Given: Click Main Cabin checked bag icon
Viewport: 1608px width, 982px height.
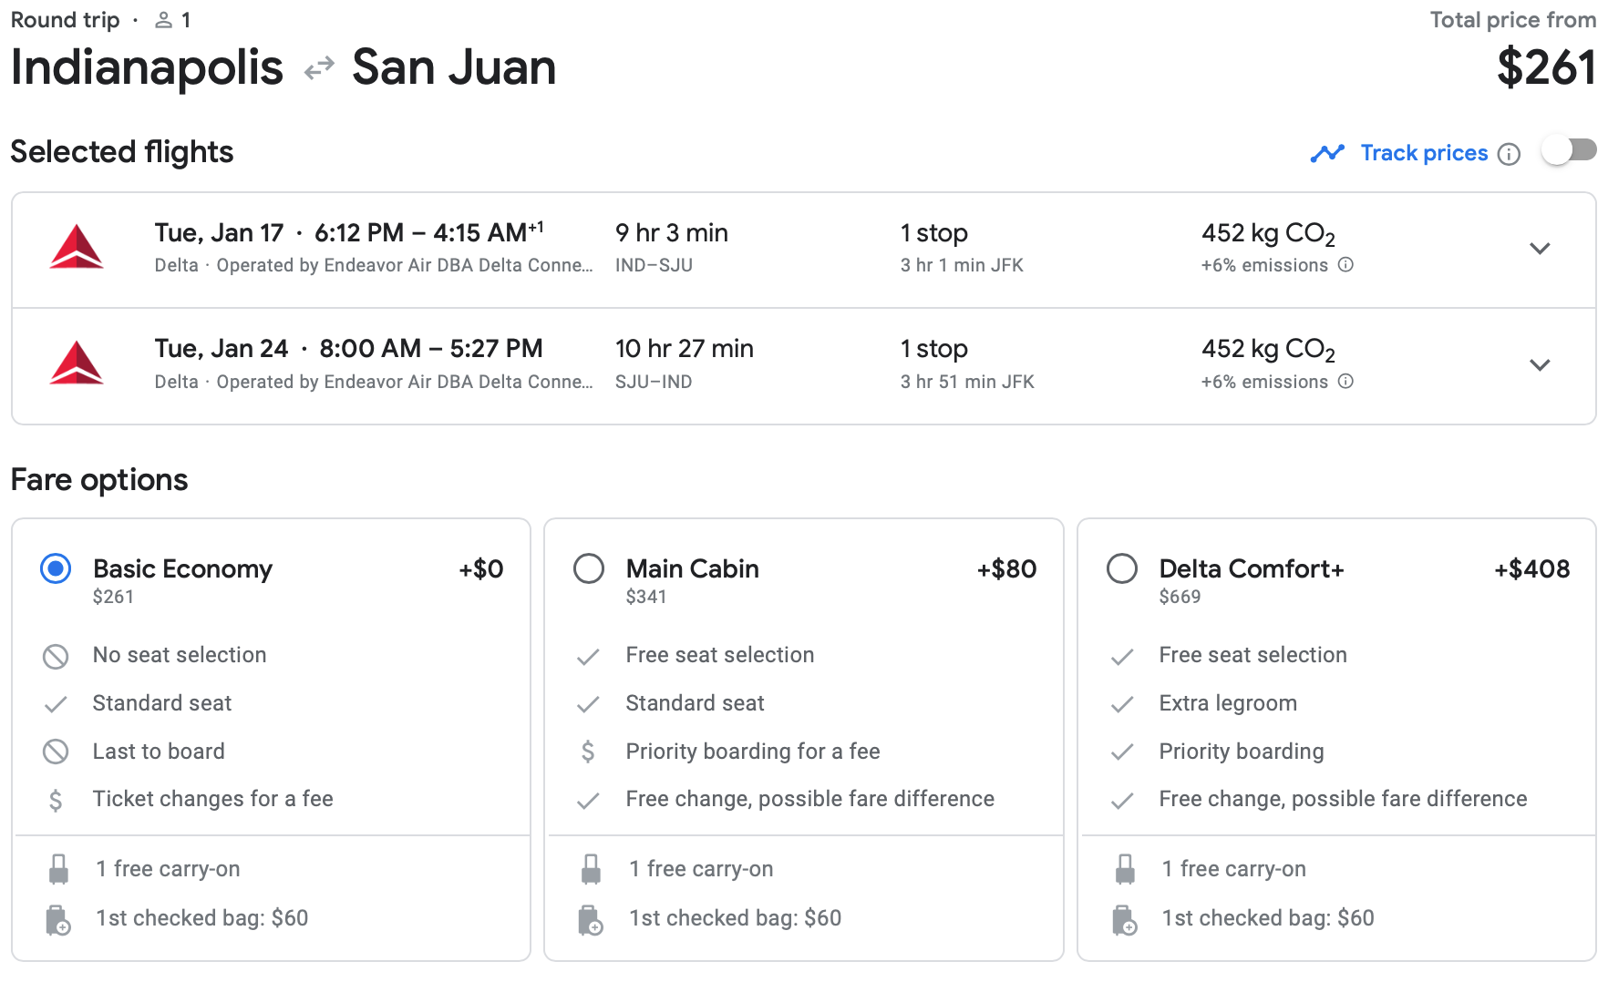Looking at the screenshot, I should (x=591, y=920).
